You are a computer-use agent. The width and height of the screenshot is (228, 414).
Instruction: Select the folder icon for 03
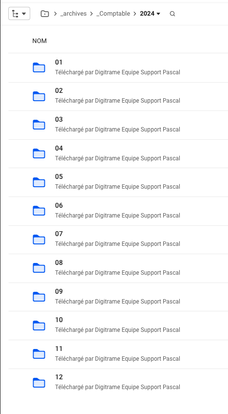tap(39, 125)
